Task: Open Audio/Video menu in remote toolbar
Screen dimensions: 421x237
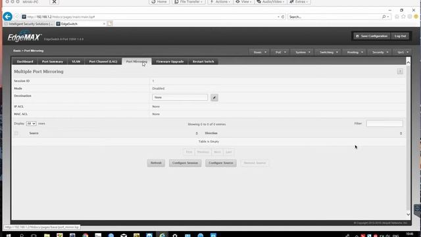Action: 270,2
